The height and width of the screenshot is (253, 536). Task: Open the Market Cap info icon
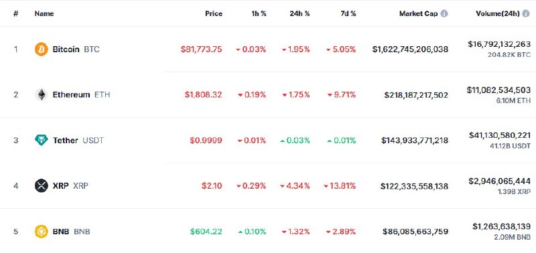click(444, 13)
